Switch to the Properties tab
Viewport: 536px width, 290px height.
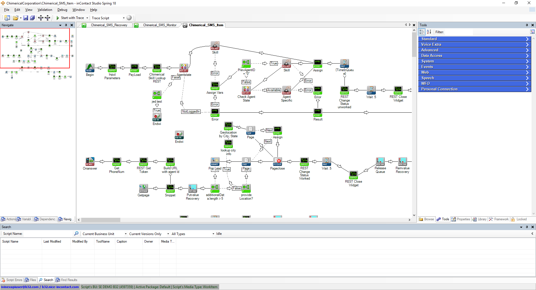(461, 219)
